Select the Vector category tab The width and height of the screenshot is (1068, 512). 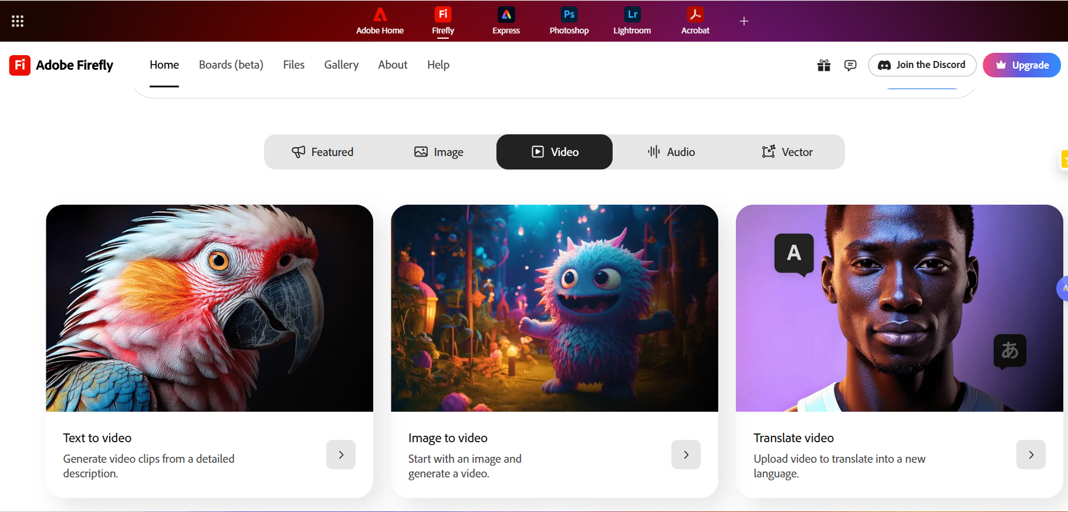tap(787, 152)
